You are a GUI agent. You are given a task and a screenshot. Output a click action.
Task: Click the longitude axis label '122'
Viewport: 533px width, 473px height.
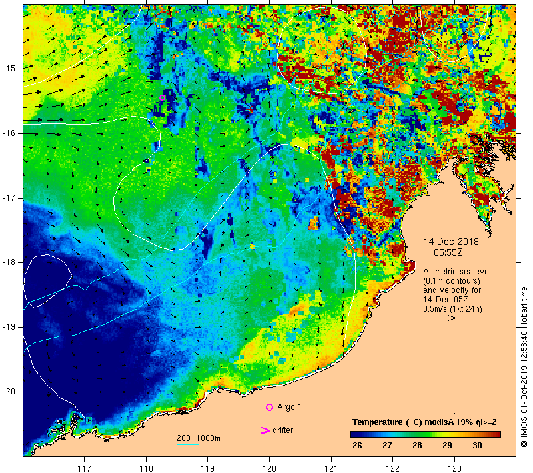coord(392,468)
